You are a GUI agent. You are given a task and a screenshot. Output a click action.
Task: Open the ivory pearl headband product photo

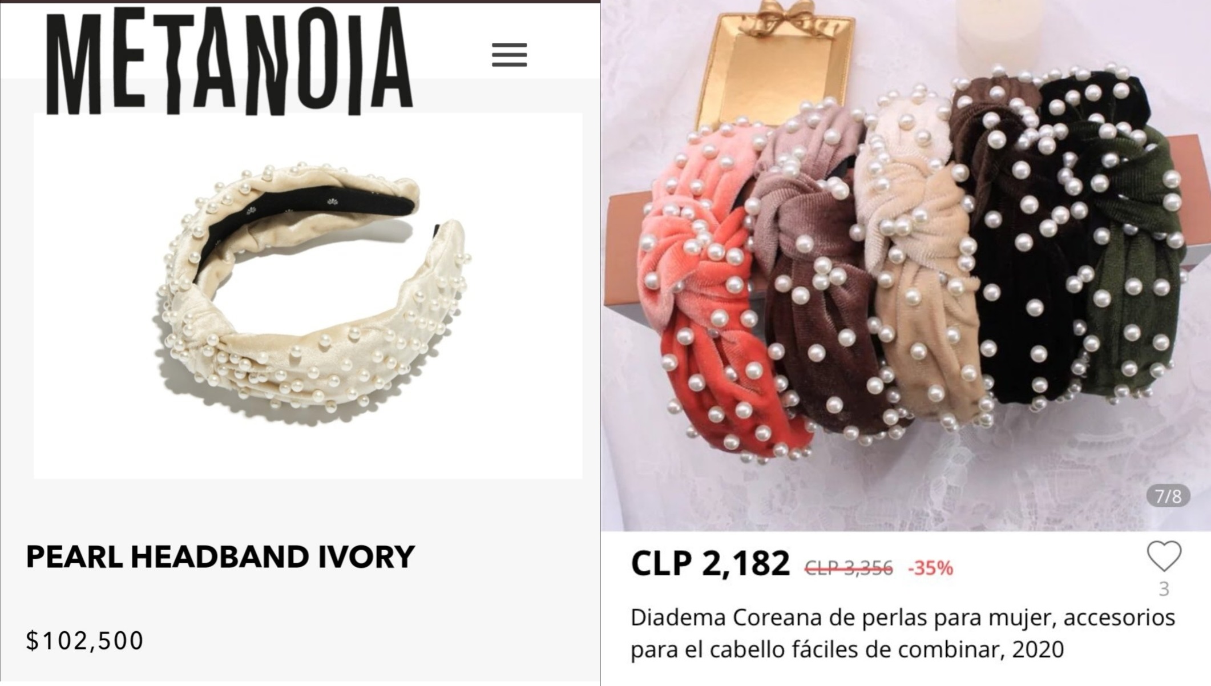(x=308, y=296)
